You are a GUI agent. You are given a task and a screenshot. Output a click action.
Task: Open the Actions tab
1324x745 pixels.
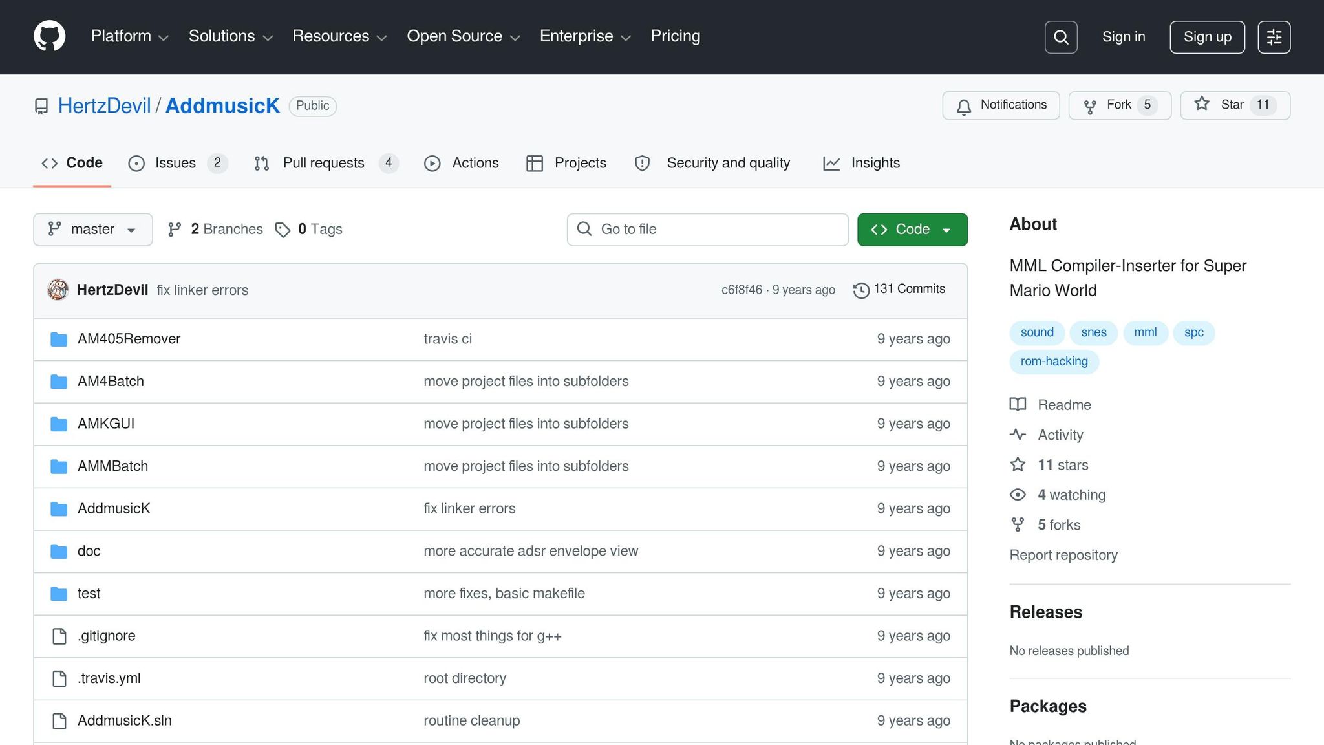click(462, 163)
